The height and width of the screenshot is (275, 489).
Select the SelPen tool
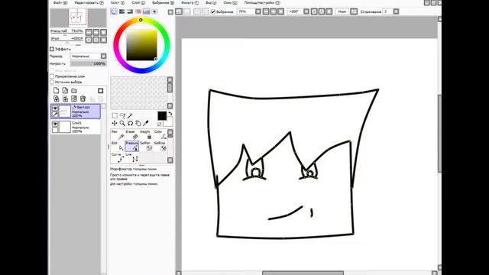click(x=146, y=146)
